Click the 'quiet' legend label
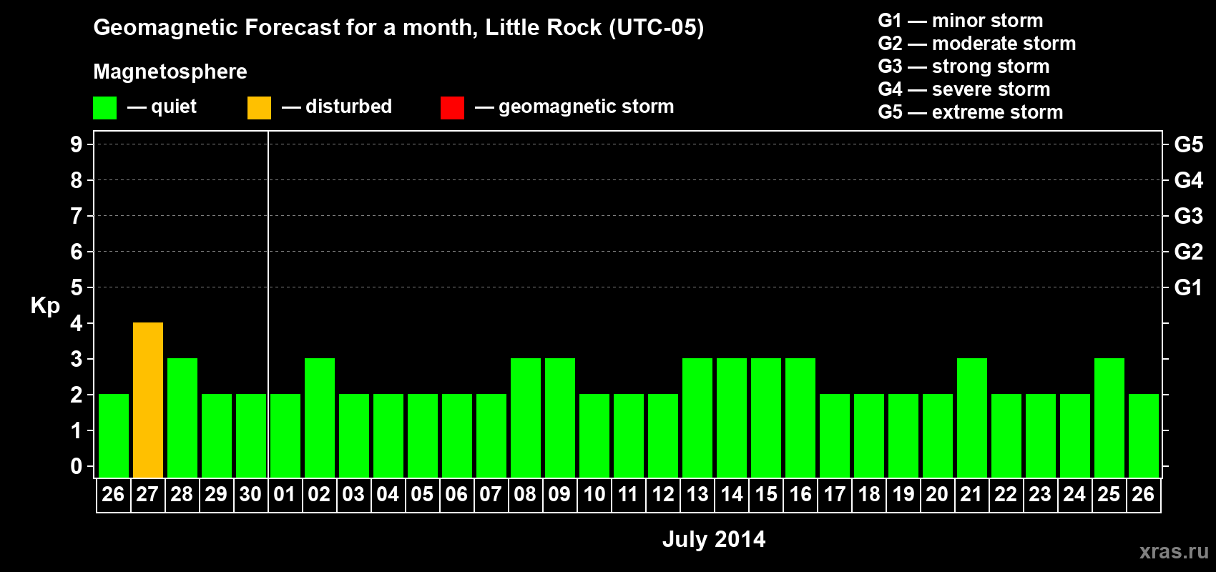Screen dimensions: 1216x572 pyautogui.click(x=174, y=107)
